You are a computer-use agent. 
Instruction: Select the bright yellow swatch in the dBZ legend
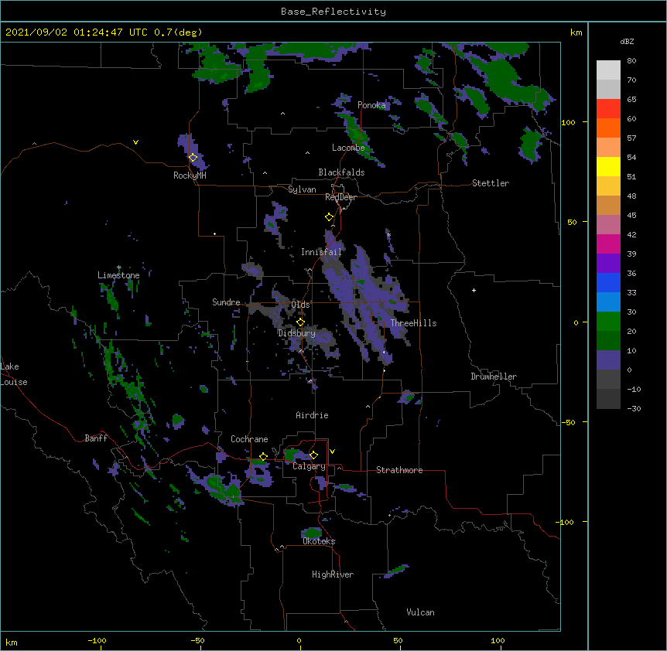pos(608,166)
